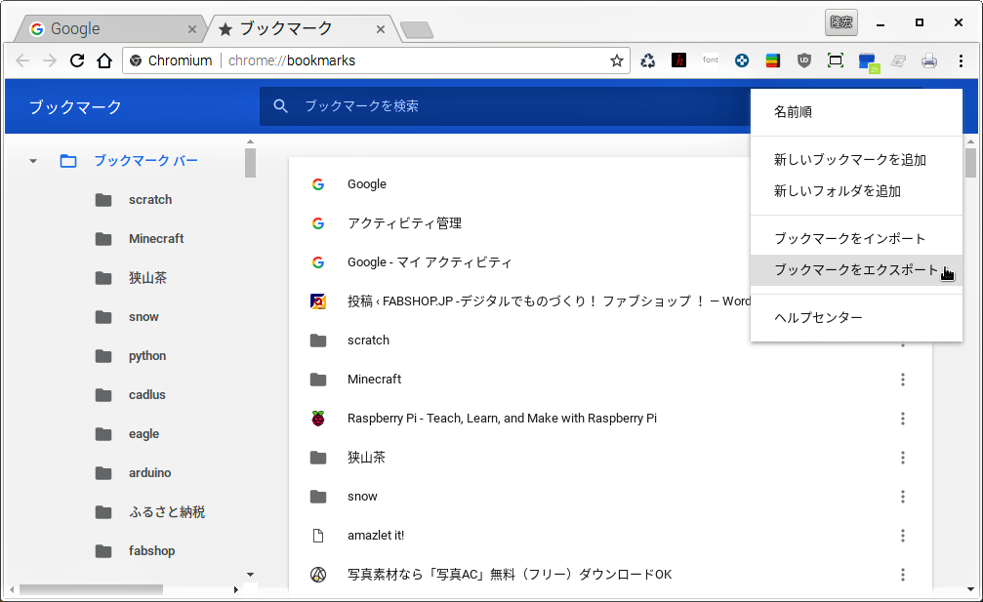The height and width of the screenshot is (602, 983).
Task: Open ヘルプセンター from the menu
Action: [856, 318]
